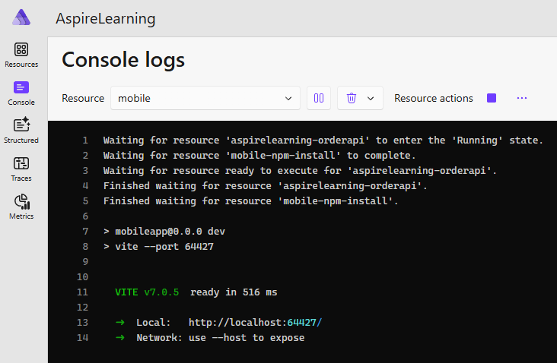Open localhost:64427 link in logs

click(x=255, y=322)
